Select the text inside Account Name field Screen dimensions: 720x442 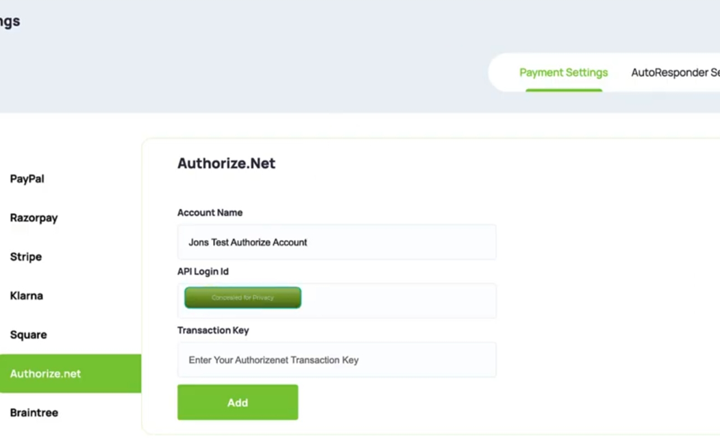click(x=248, y=242)
